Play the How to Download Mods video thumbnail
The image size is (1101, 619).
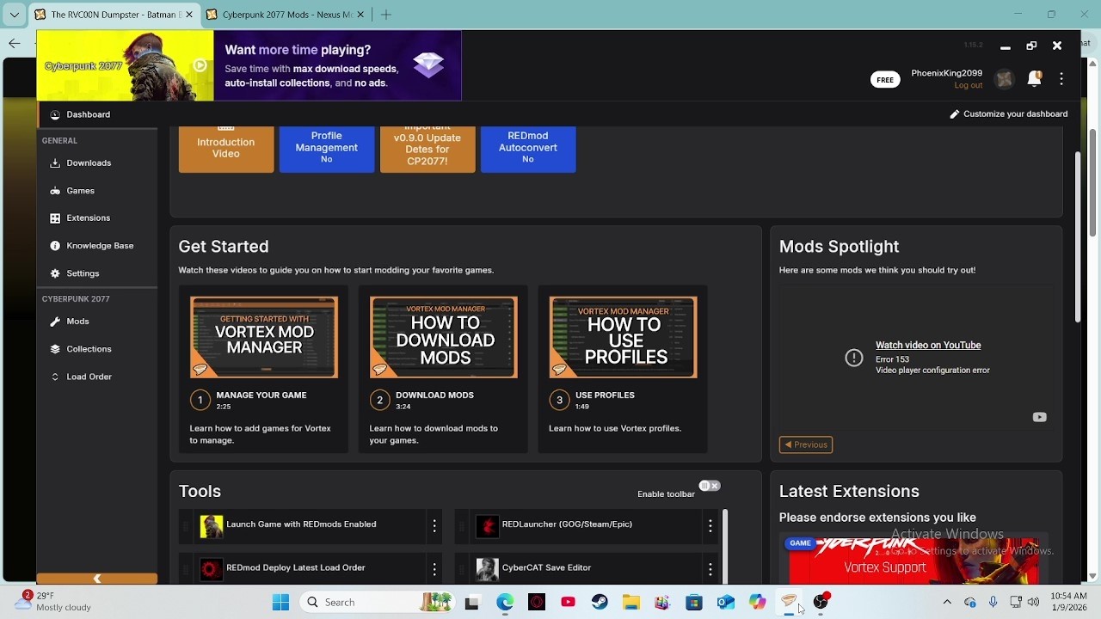click(444, 337)
